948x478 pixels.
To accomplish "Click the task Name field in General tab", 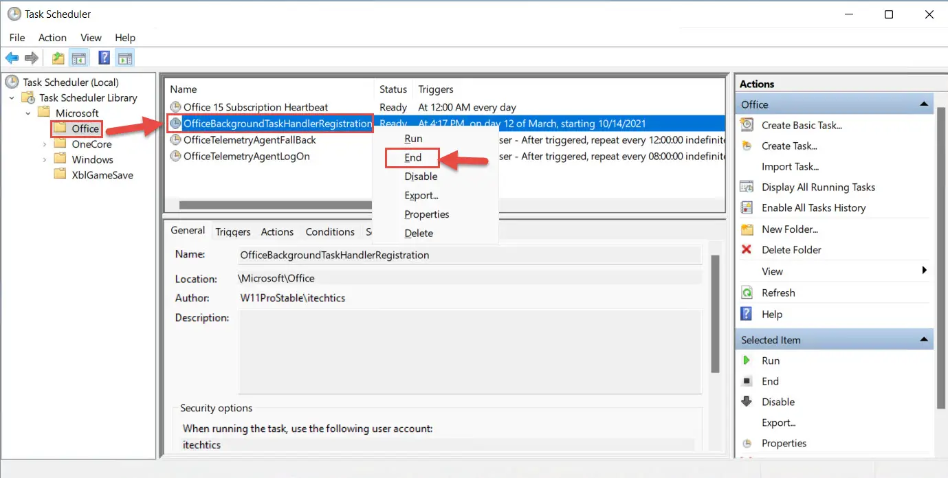I will point(470,255).
